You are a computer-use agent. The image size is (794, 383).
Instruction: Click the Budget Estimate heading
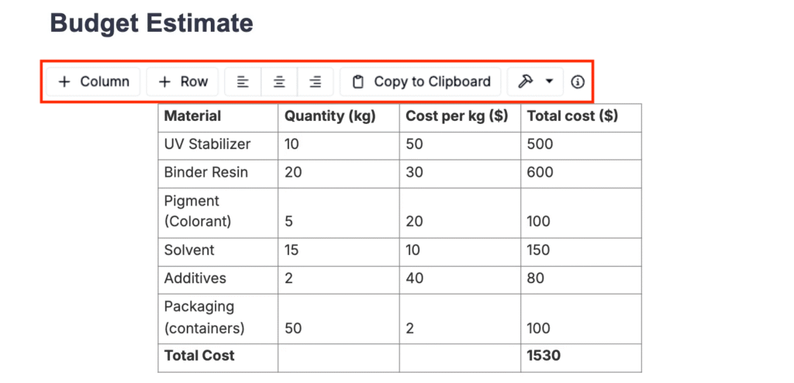click(152, 23)
